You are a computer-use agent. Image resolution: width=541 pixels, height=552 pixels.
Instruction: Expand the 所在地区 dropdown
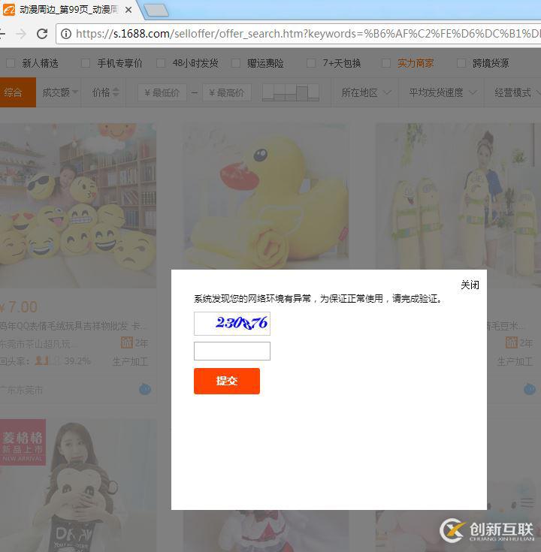(366, 92)
